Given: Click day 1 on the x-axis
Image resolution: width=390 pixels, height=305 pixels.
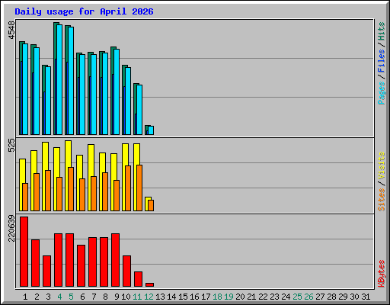Looking at the screenshot, I should coord(25,297).
